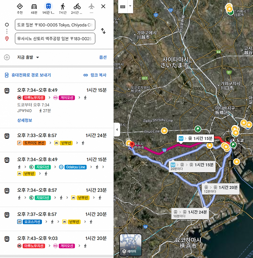Click 도카이도 본선 line badge
The height and width of the screenshot is (258, 253).
pyautogui.click(x=34, y=143)
